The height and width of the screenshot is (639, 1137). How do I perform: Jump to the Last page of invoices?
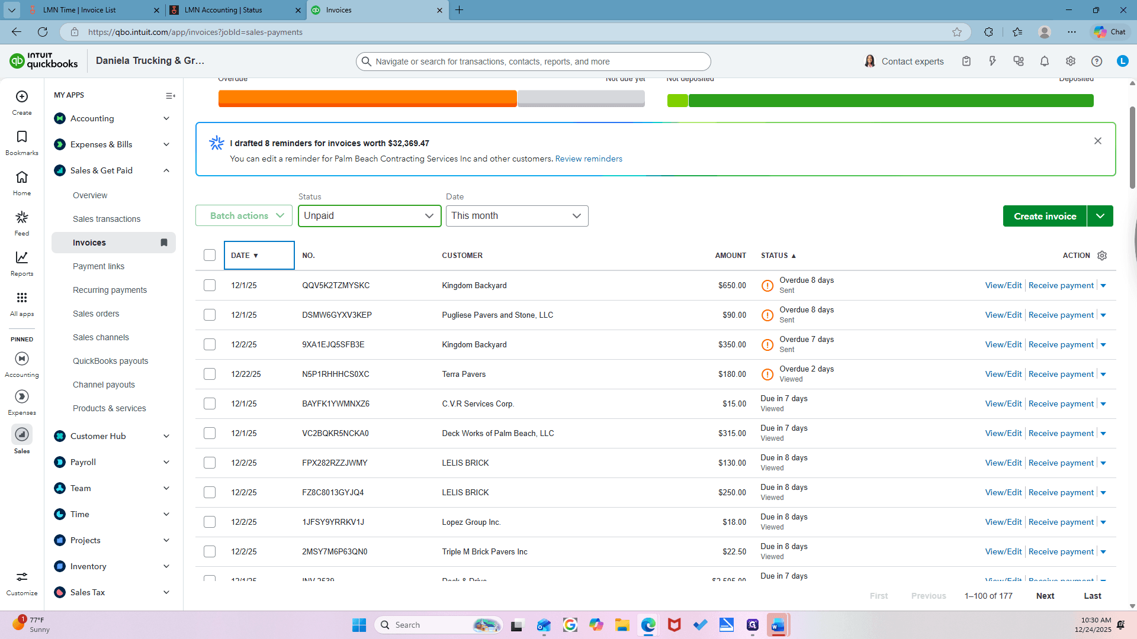pyautogui.click(x=1093, y=596)
